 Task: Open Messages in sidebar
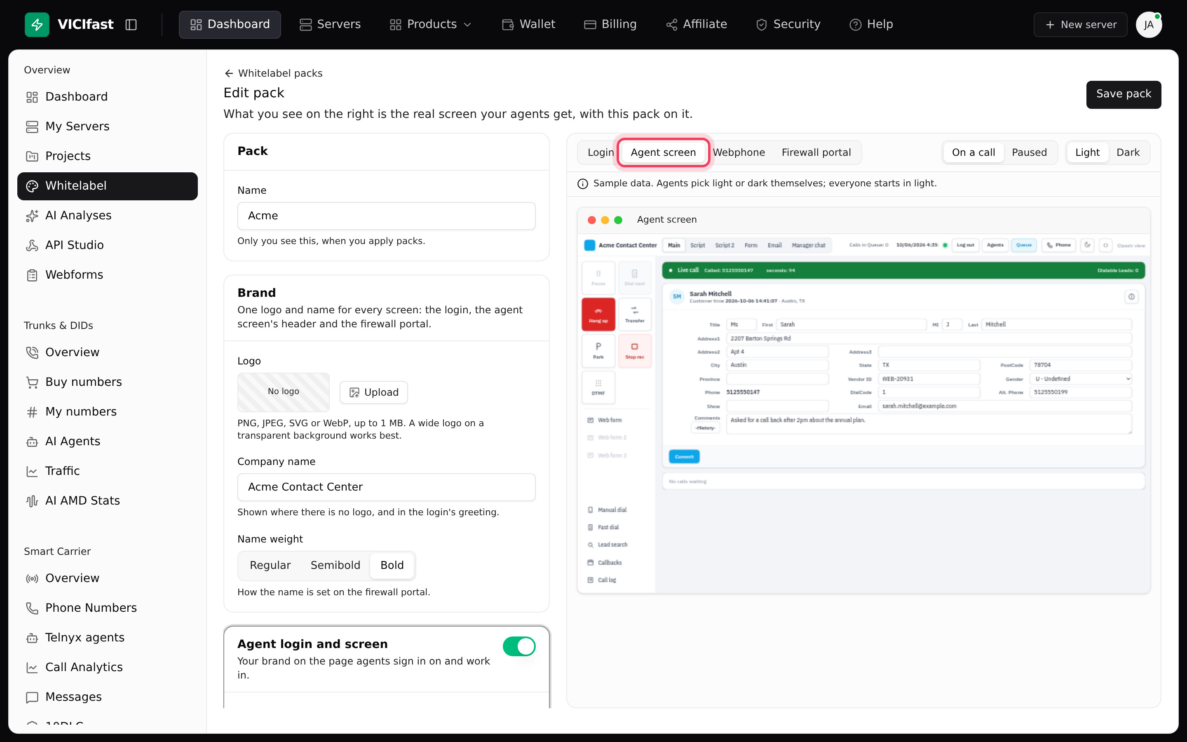pos(108,697)
